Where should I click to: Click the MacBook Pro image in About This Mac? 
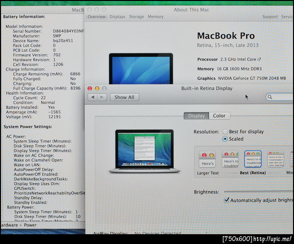(x=141, y=69)
